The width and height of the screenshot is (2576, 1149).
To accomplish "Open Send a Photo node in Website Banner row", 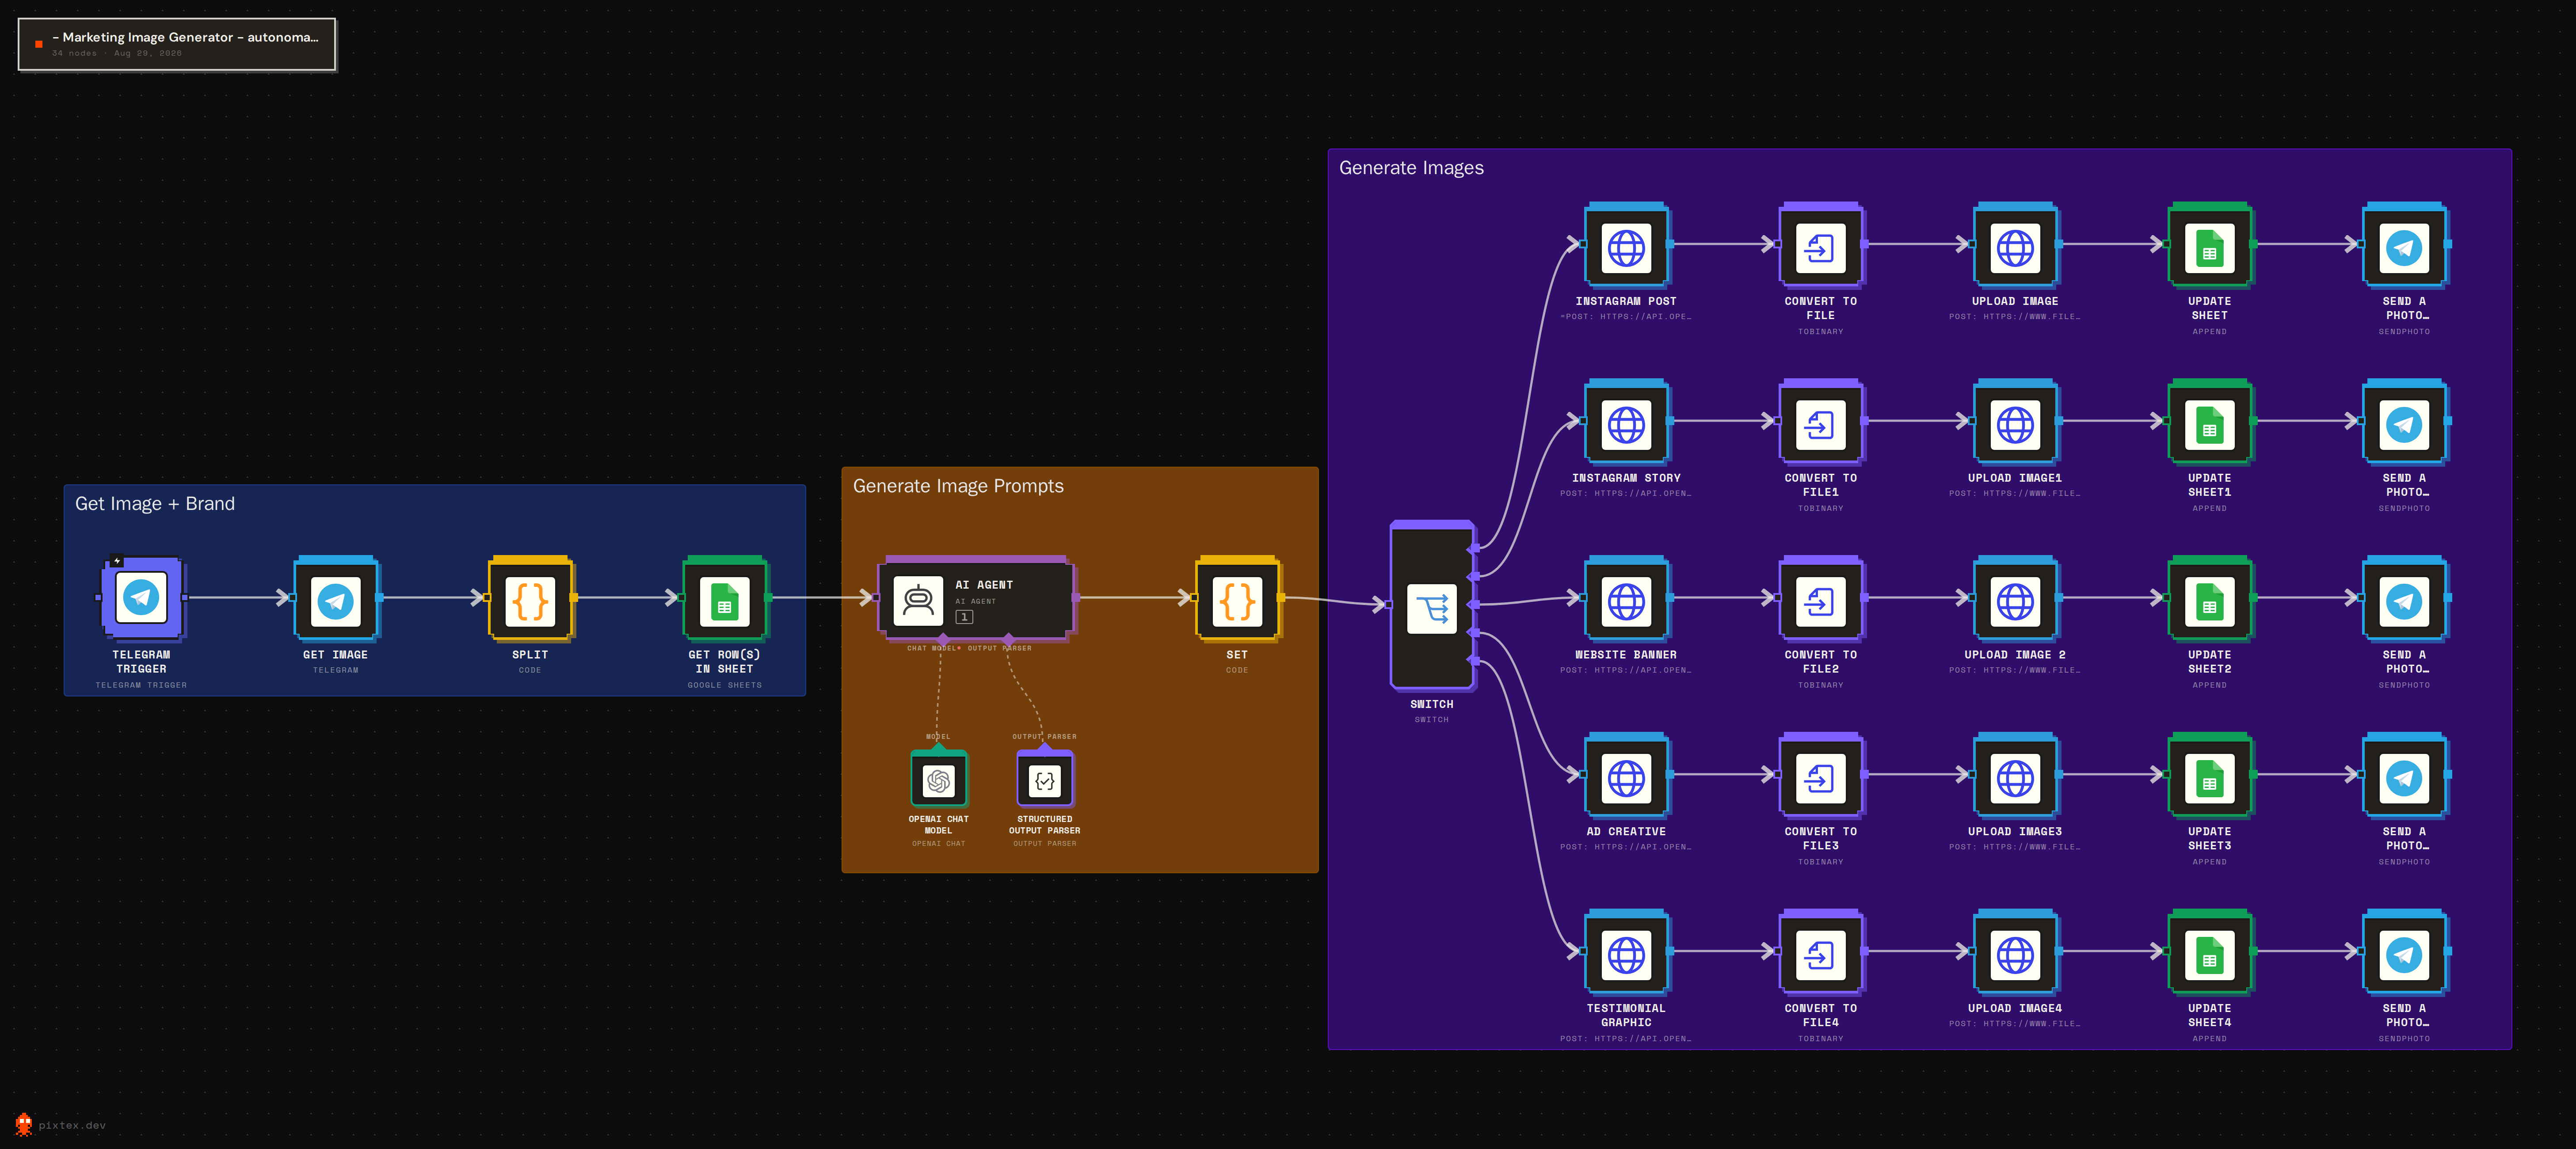I will click(2404, 598).
